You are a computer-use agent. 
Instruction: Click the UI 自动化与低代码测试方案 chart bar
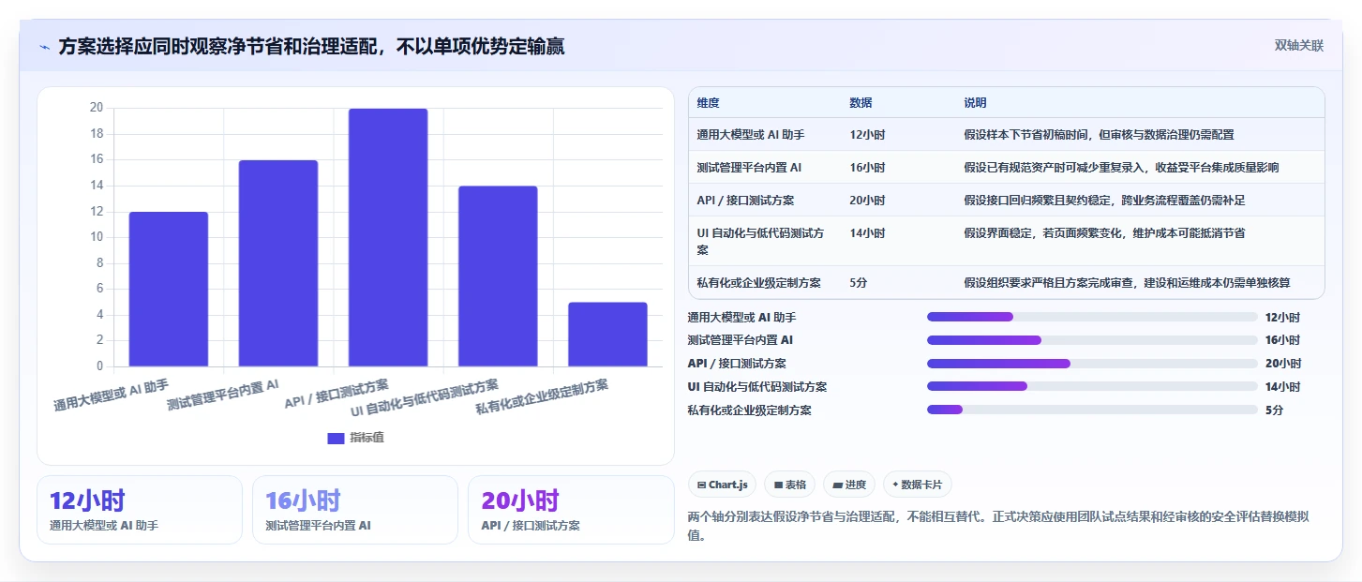pyautogui.click(x=498, y=276)
